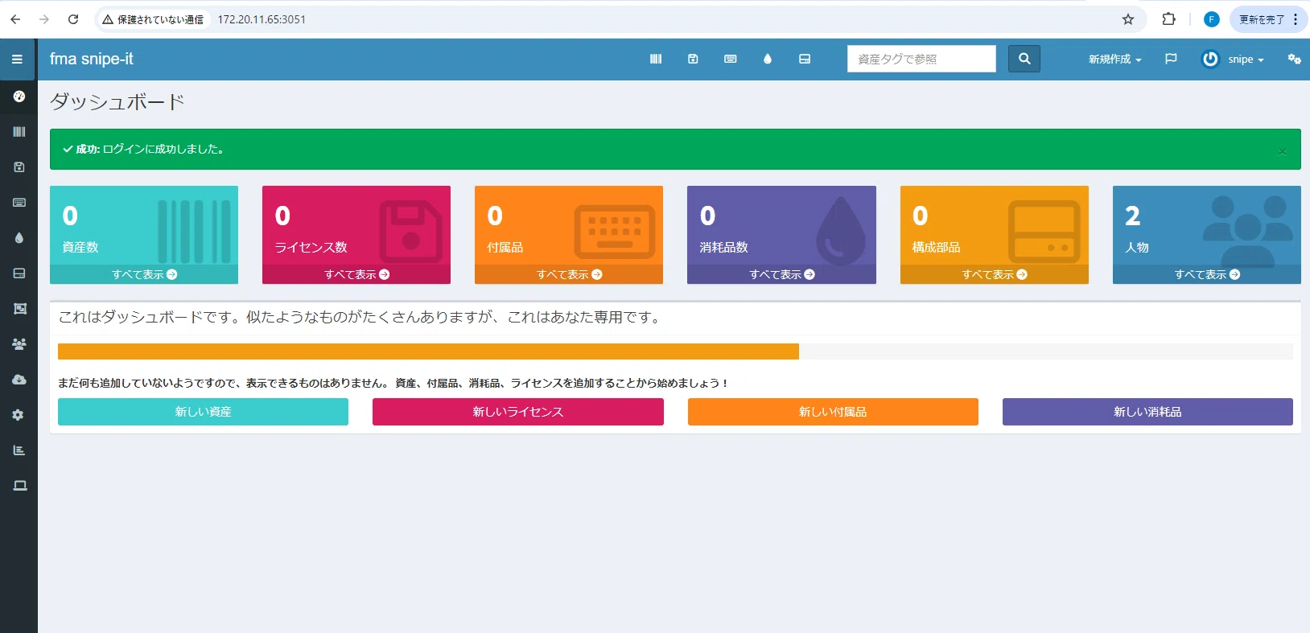This screenshot has height=633, width=1310.
Task: Click すべて表示 under 構成部品 card
Action: point(995,274)
